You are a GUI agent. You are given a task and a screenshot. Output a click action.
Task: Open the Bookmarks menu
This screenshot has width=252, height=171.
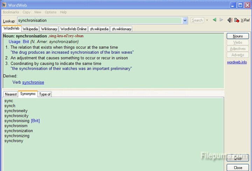coord(11,12)
